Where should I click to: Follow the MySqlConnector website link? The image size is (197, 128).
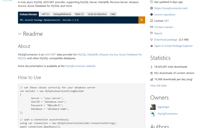point(80,66)
